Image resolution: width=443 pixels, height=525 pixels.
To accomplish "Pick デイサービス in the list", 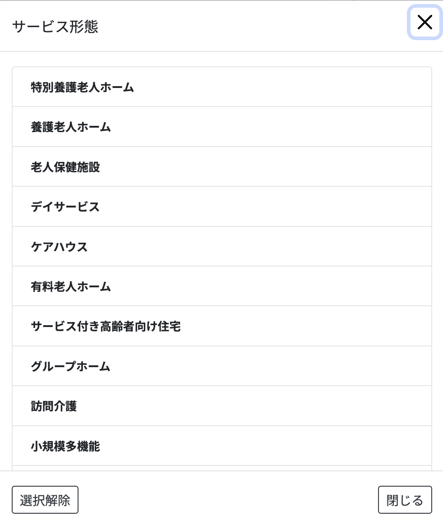I will click(65, 207).
